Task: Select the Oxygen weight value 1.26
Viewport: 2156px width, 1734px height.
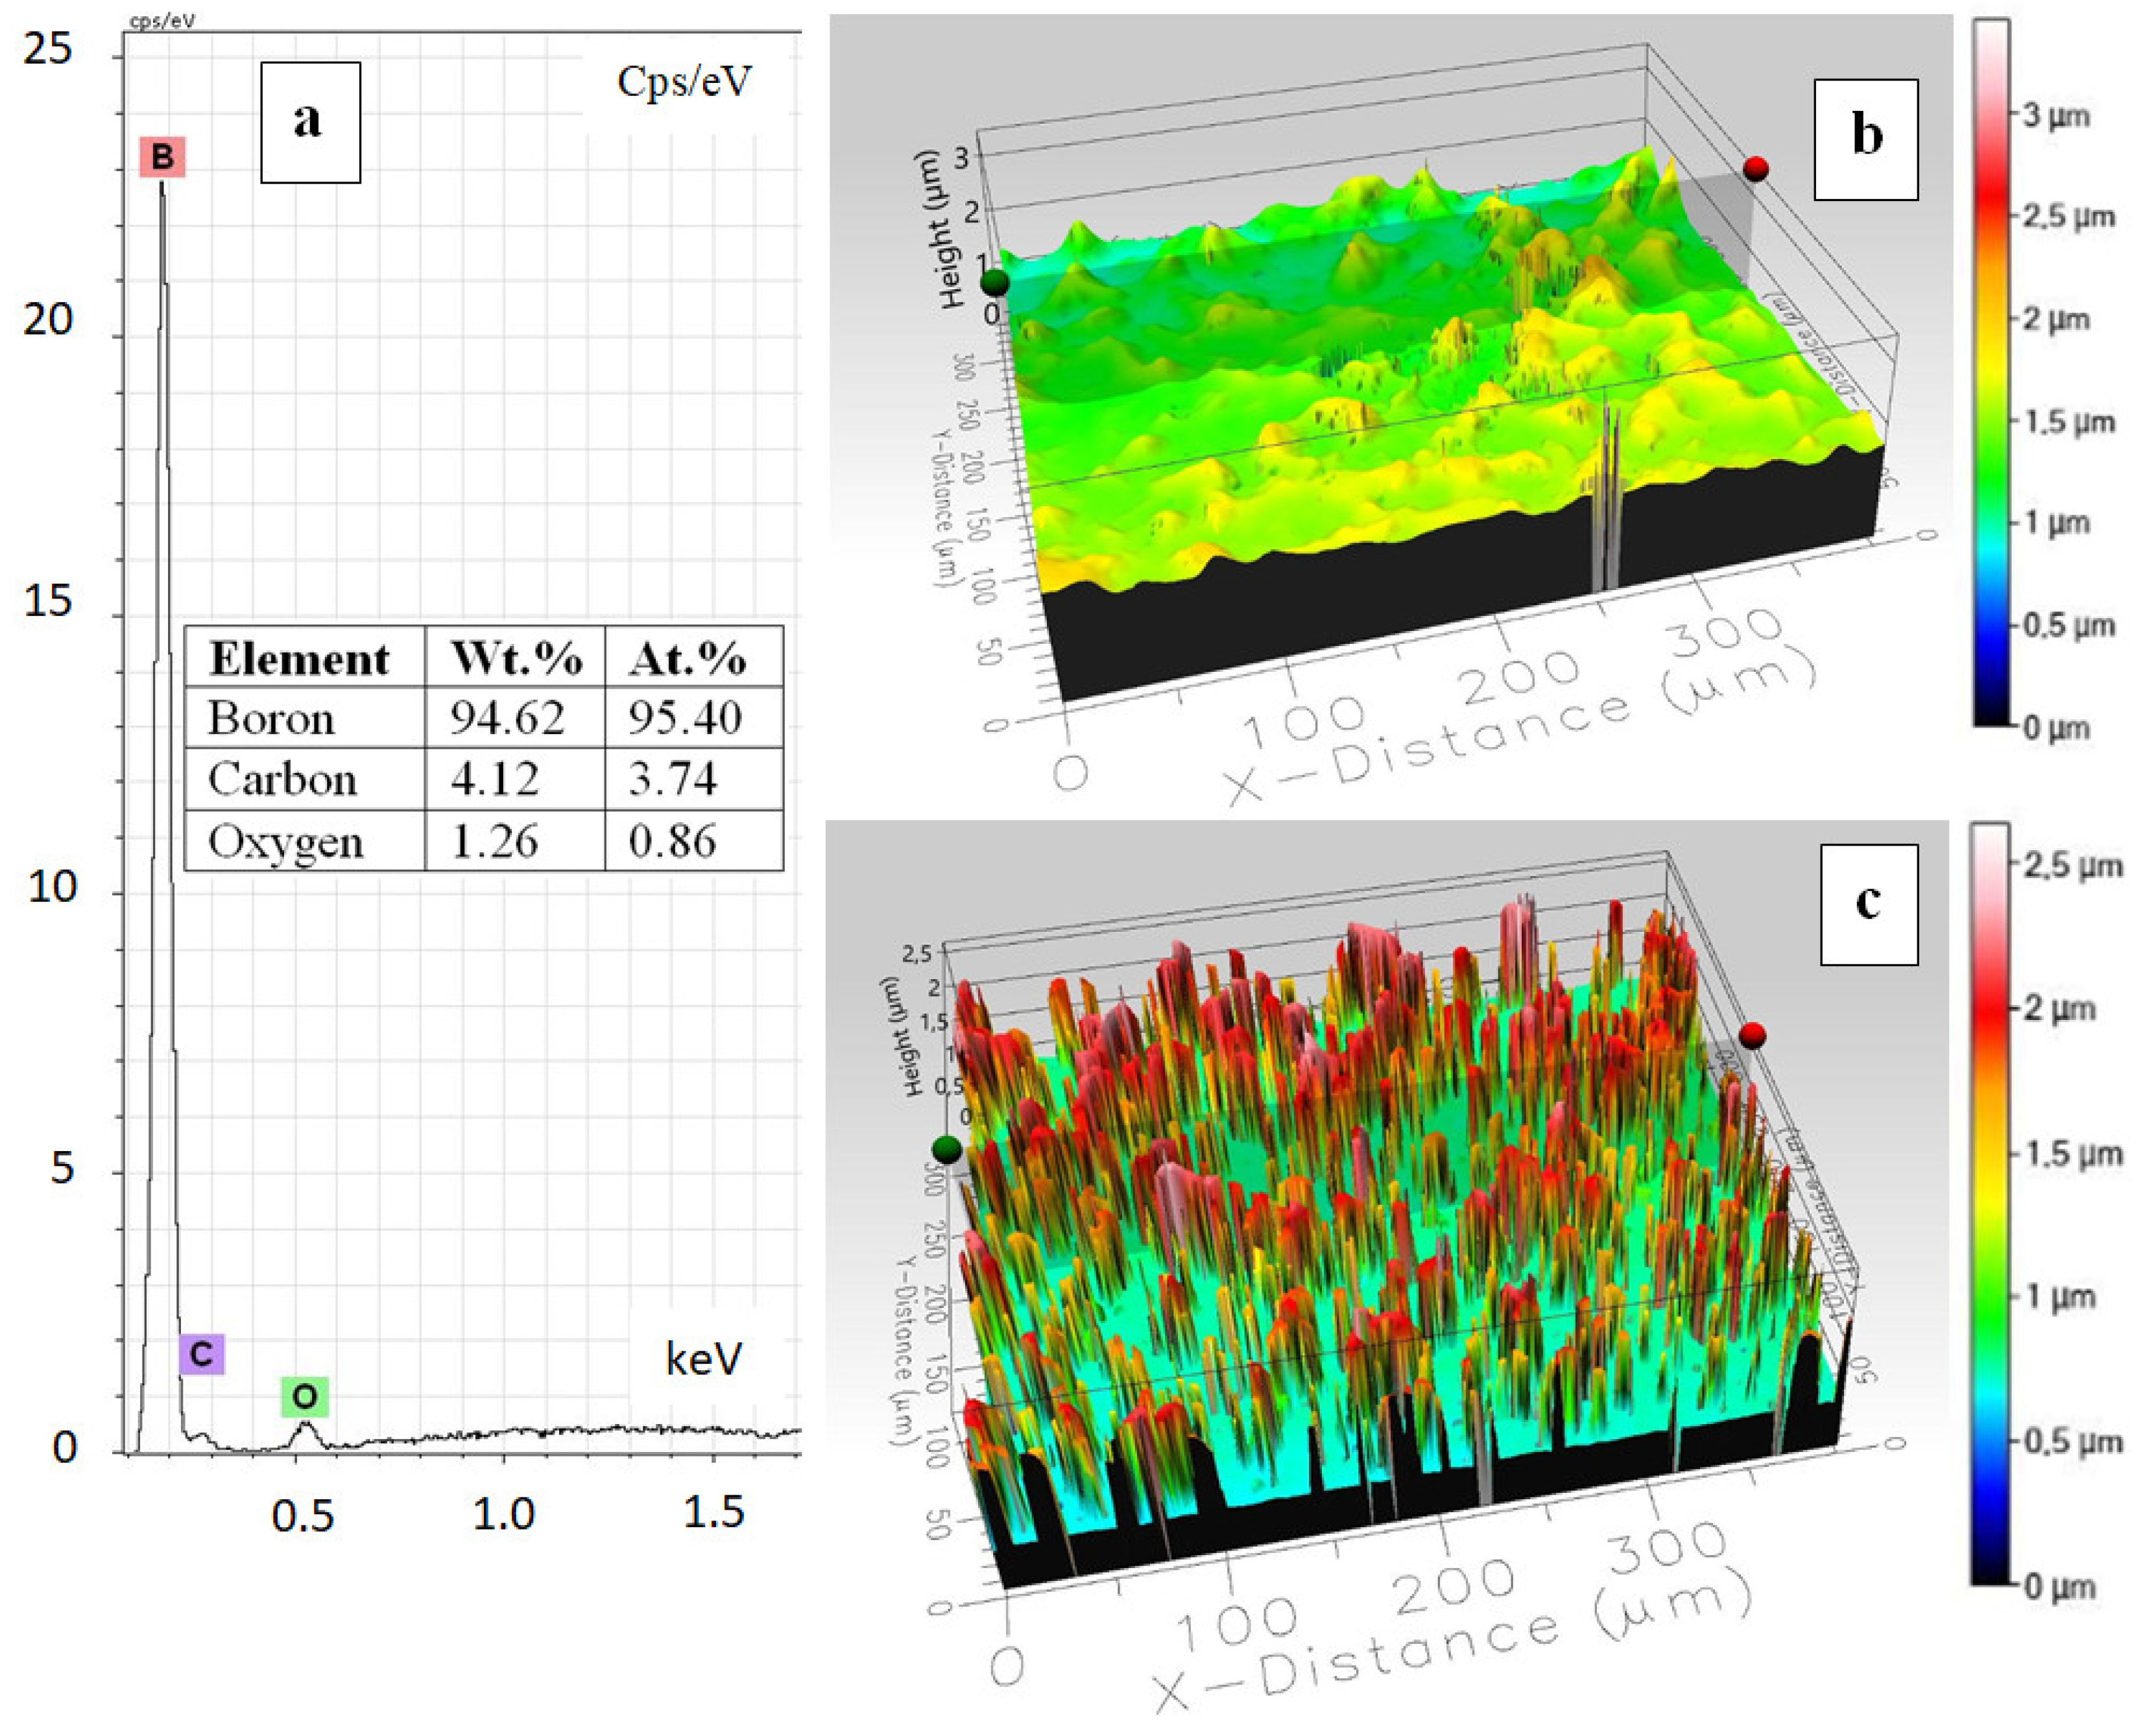Action: pos(494,842)
